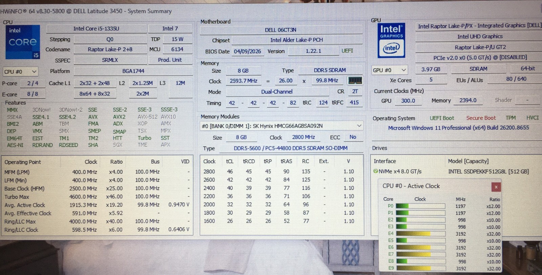Click the Secure Boot indicator
Viewport: 542px width, 275px height.
point(481,118)
